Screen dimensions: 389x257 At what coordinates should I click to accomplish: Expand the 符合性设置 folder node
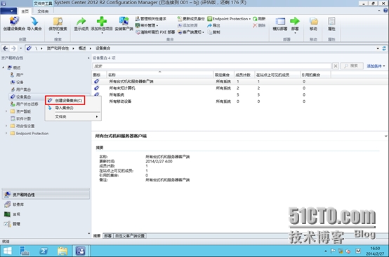6,126
